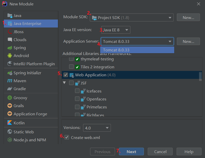Select Java in the module type list
This screenshot has height=158, width=205.
point(31,16)
